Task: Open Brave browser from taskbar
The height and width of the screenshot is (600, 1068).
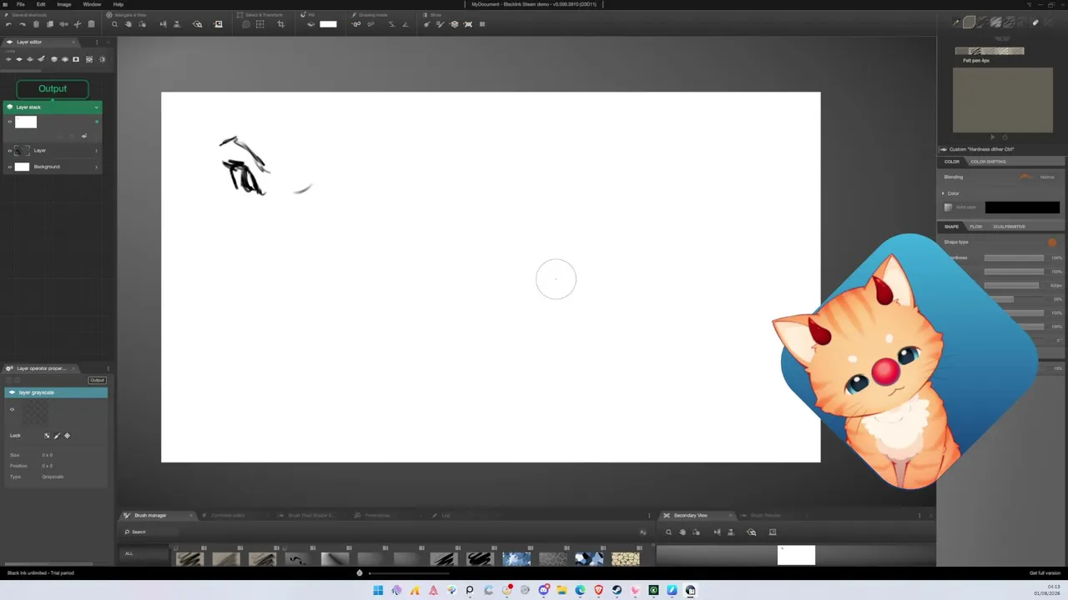Action: (x=598, y=590)
